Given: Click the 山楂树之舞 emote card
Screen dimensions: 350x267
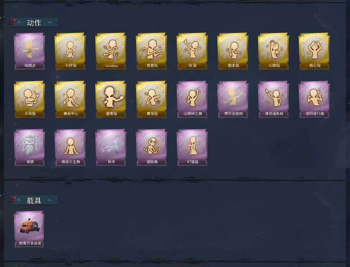Looking at the screenshot, I should 192,99.
